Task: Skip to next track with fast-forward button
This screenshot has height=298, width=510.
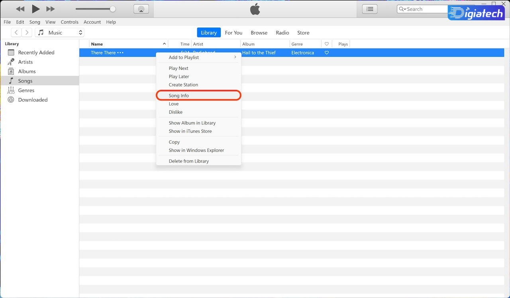Action: point(51,9)
